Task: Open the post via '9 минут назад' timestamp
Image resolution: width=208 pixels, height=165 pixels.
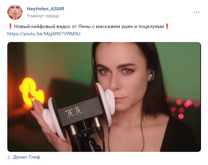Action: click(43, 16)
